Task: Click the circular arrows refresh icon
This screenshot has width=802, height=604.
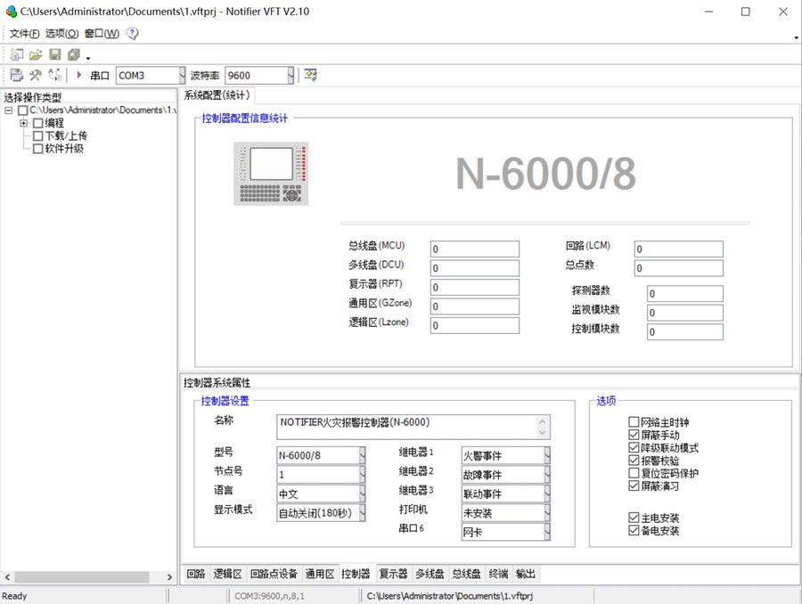Action: (54, 75)
